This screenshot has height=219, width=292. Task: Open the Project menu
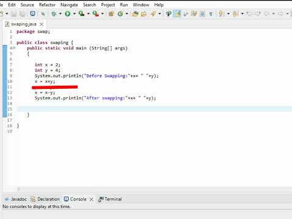point(108,5)
